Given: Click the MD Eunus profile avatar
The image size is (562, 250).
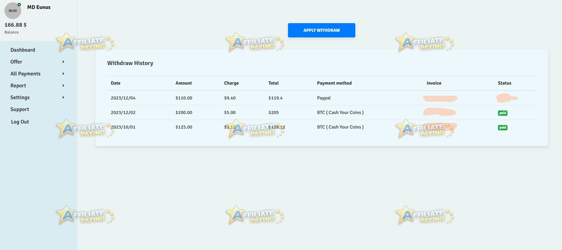Looking at the screenshot, I should (13, 11).
